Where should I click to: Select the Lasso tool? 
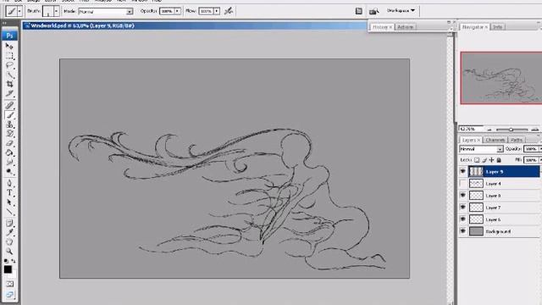click(x=9, y=65)
